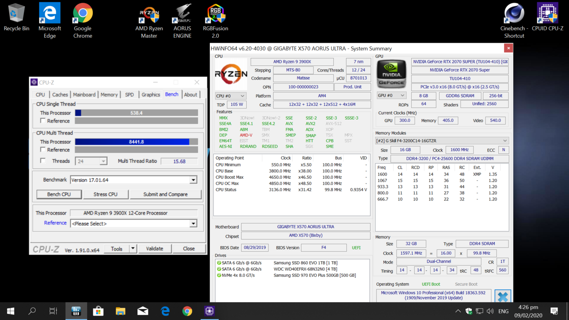Open Microsoft Edge desktop shortcut
The image size is (569, 320).
point(50,20)
